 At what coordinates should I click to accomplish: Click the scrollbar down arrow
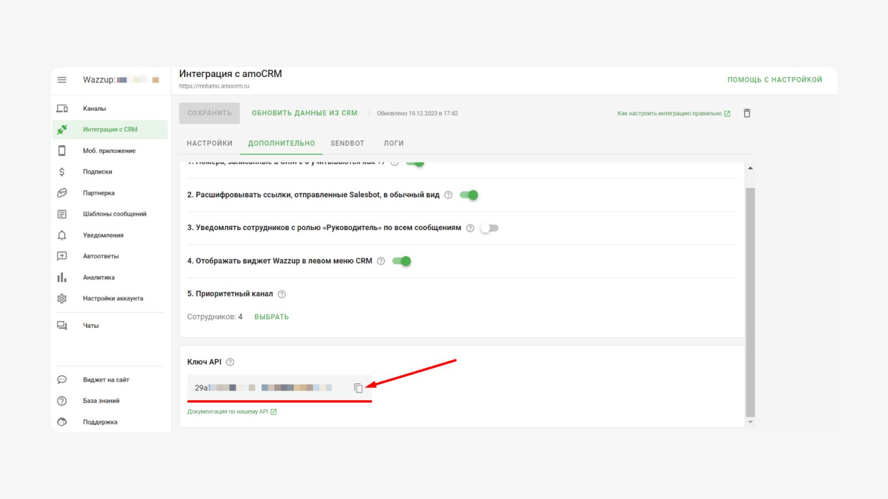750,422
